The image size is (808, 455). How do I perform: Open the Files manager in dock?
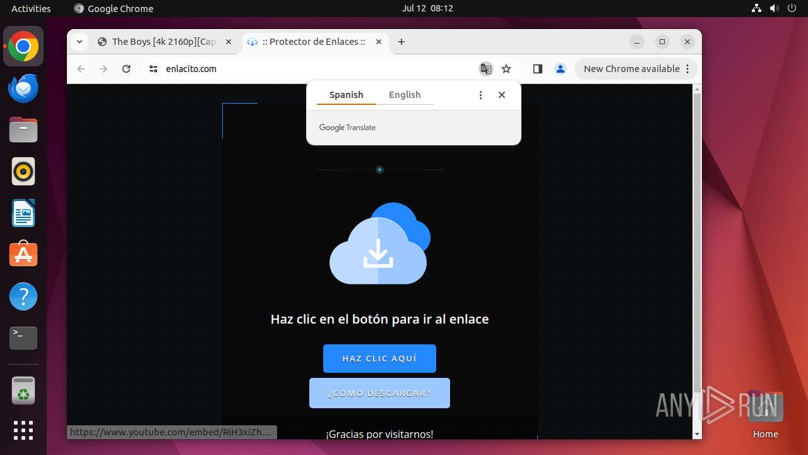23,130
